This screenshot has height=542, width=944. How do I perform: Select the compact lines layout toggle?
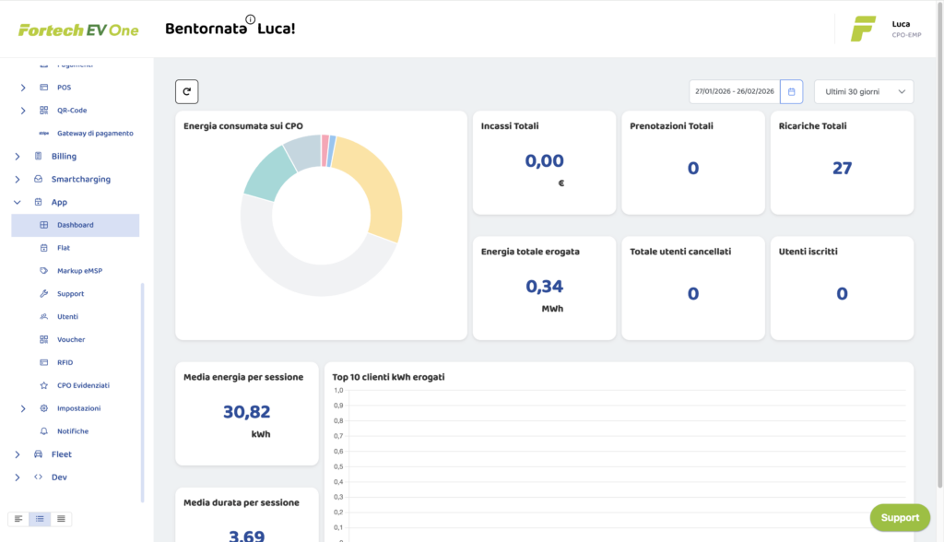point(61,519)
